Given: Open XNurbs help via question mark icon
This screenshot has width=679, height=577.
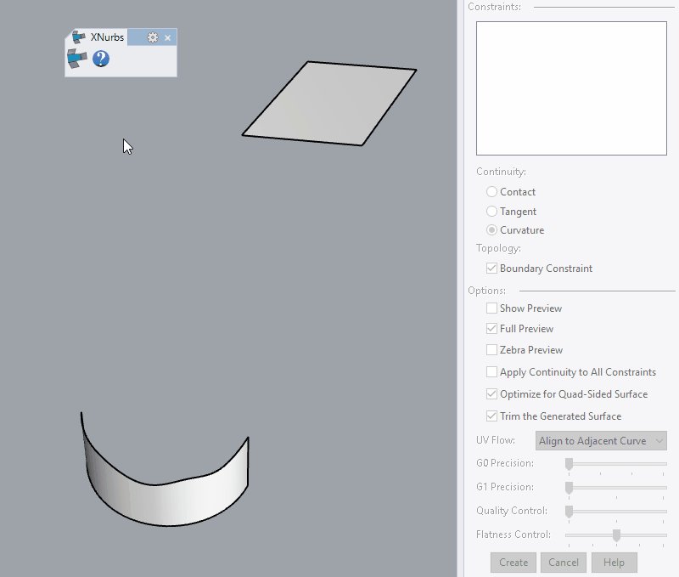Looking at the screenshot, I should point(100,60).
